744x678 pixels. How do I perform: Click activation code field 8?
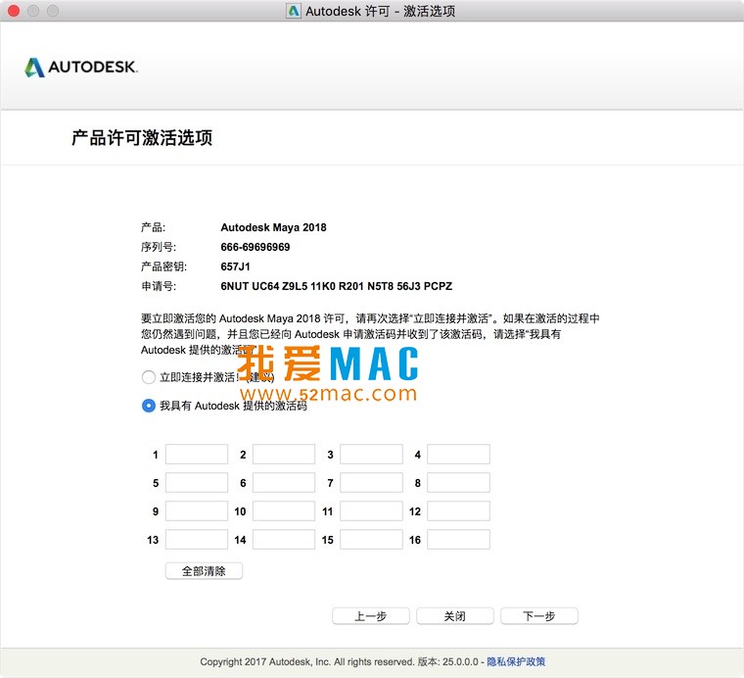click(459, 483)
